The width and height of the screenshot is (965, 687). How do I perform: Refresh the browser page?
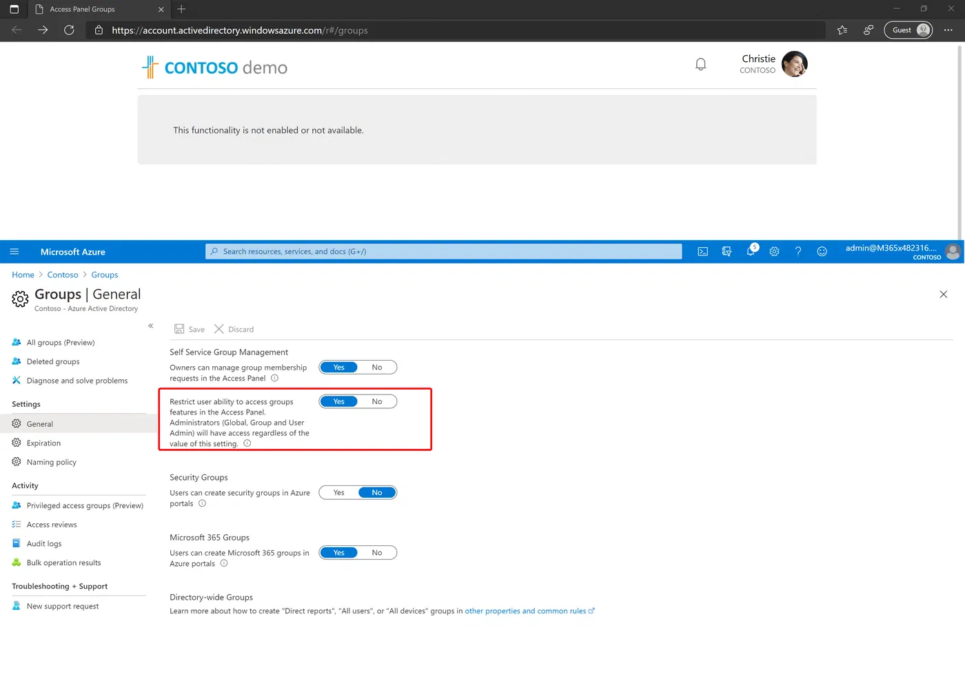(x=69, y=30)
